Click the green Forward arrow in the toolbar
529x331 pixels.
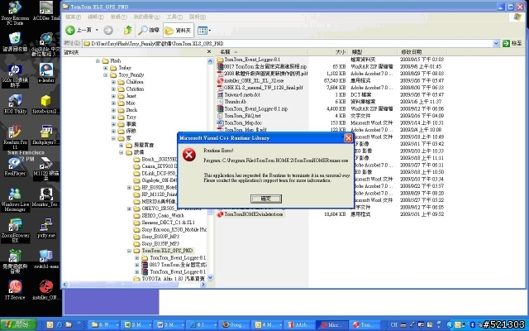pyautogui.click(x=108, y=31)
